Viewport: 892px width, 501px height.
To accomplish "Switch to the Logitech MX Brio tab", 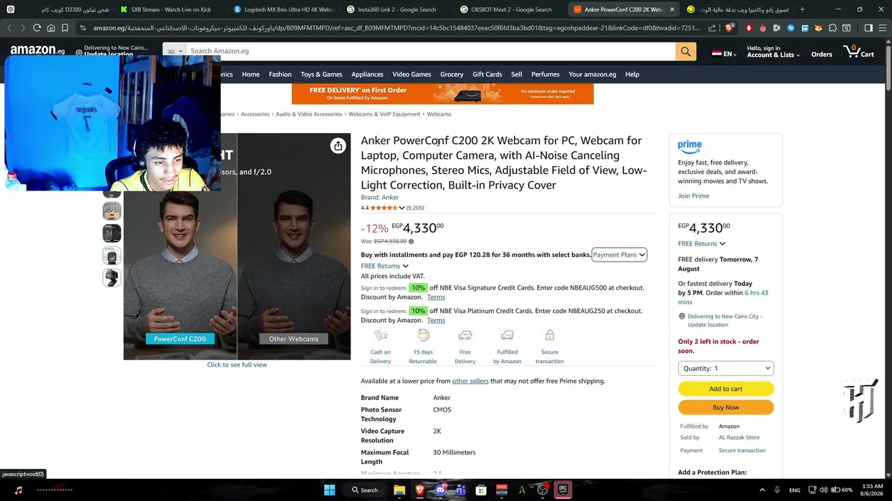I will point(284,10).
